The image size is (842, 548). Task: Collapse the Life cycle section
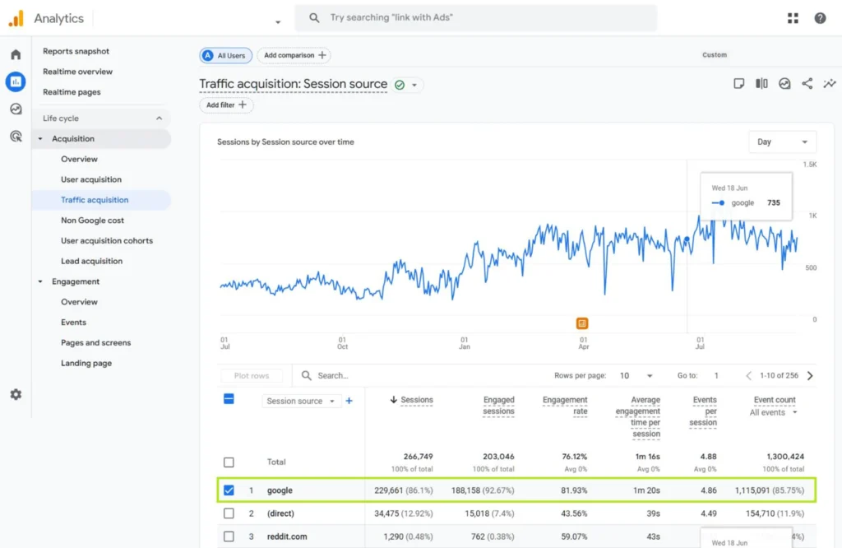[159, 118]
